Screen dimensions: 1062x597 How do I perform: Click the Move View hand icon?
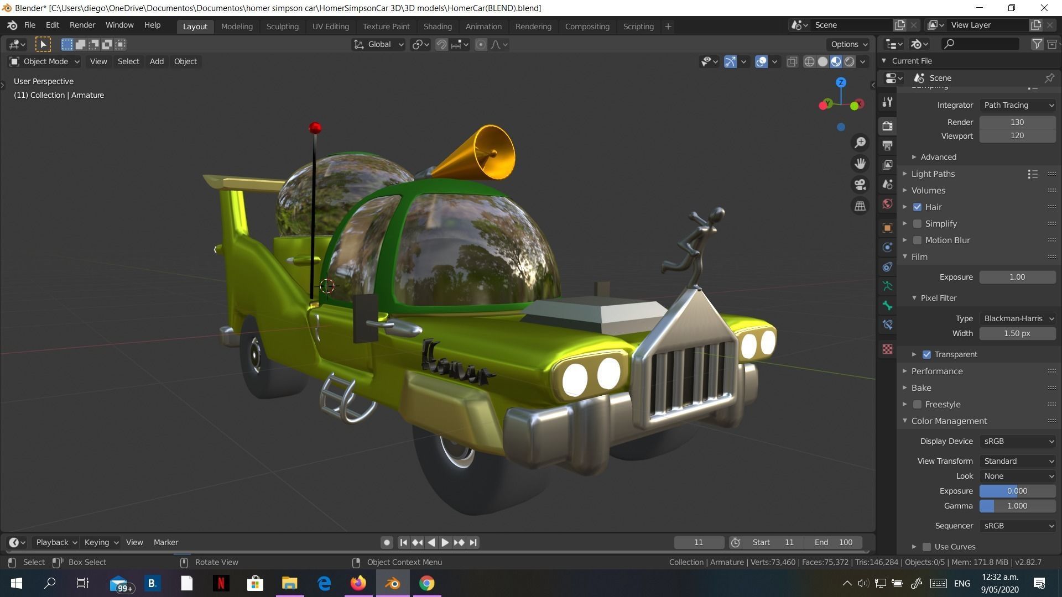(x=860, y=164)
